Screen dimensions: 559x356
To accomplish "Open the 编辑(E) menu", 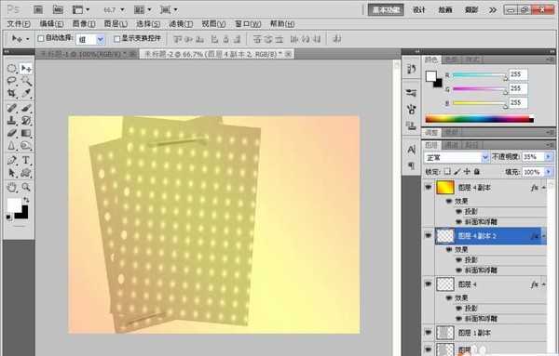I will click(x=51, y=24).
